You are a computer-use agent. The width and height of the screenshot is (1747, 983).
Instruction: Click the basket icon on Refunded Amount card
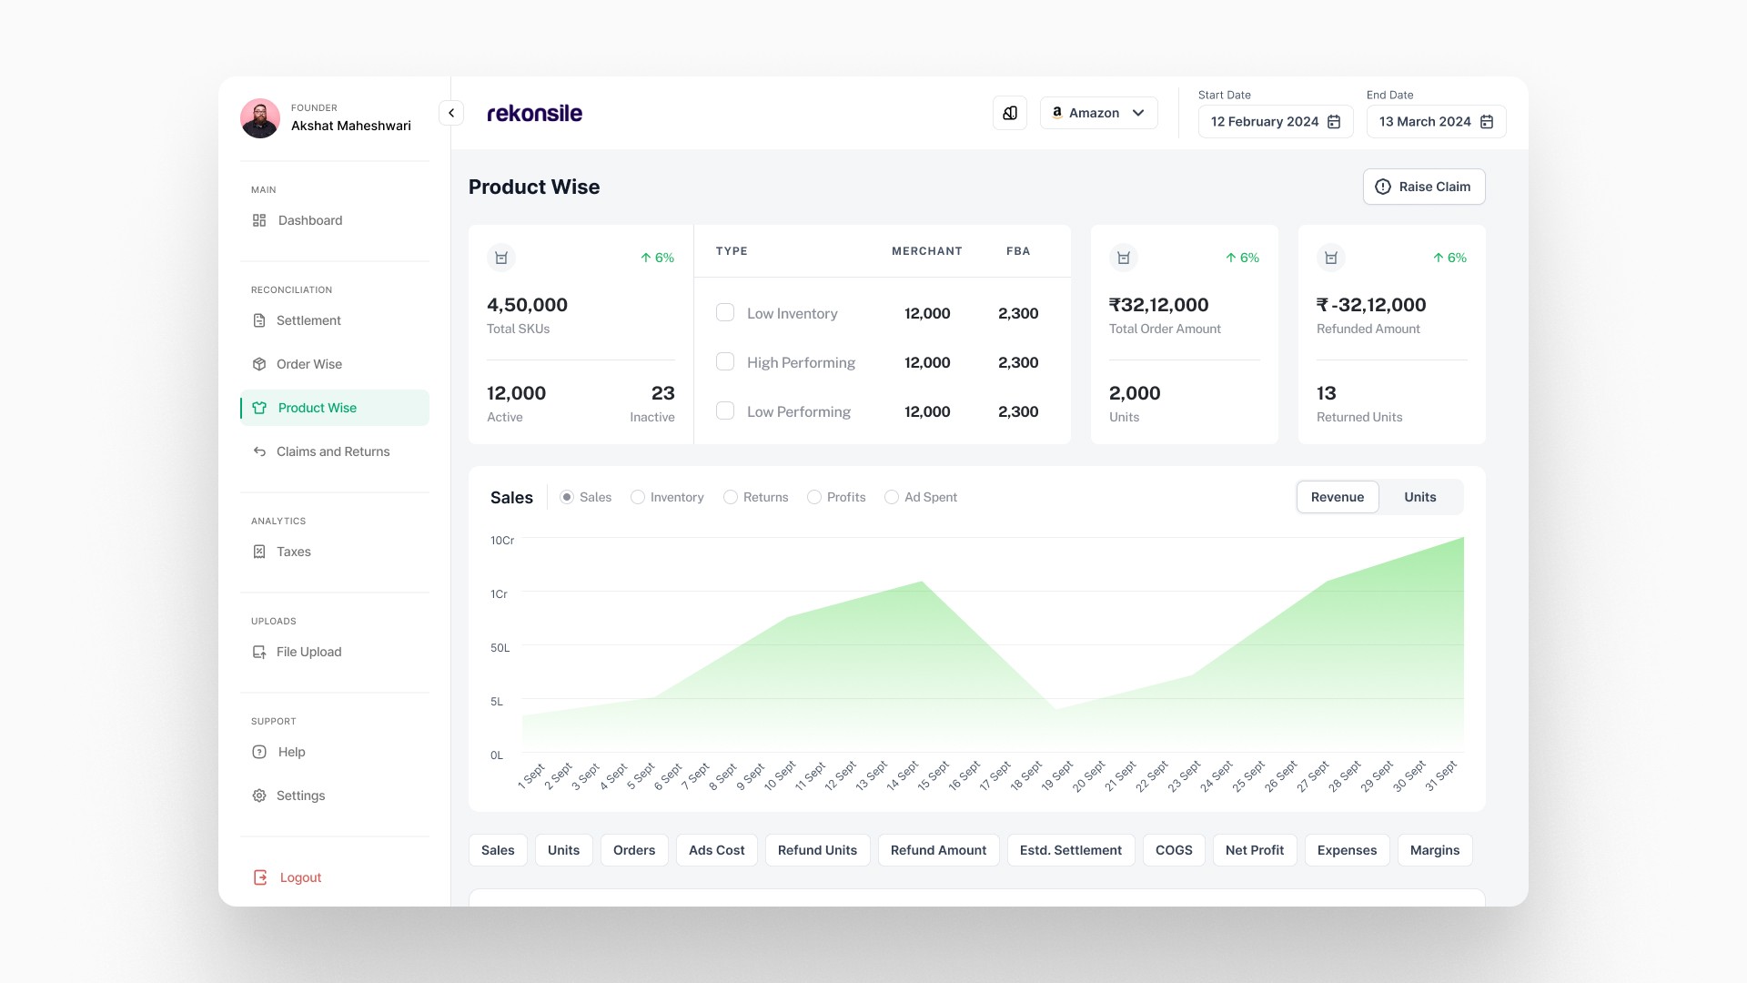tap(1330, 258)
